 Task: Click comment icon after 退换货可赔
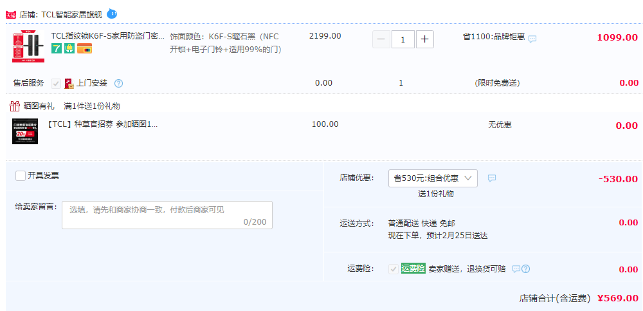(516, 269)
